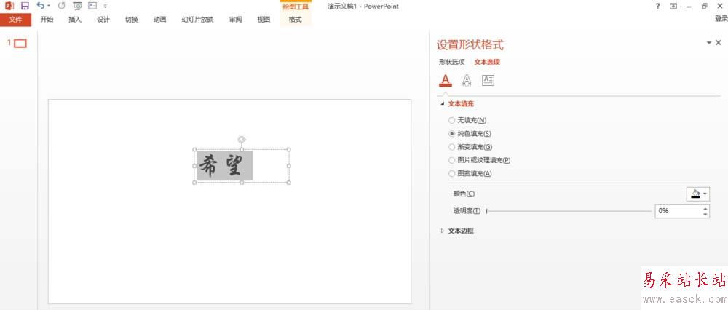Select Textbox layout icon
The image size is (728, 310).
pyautogui.click(x=488, y=80)
